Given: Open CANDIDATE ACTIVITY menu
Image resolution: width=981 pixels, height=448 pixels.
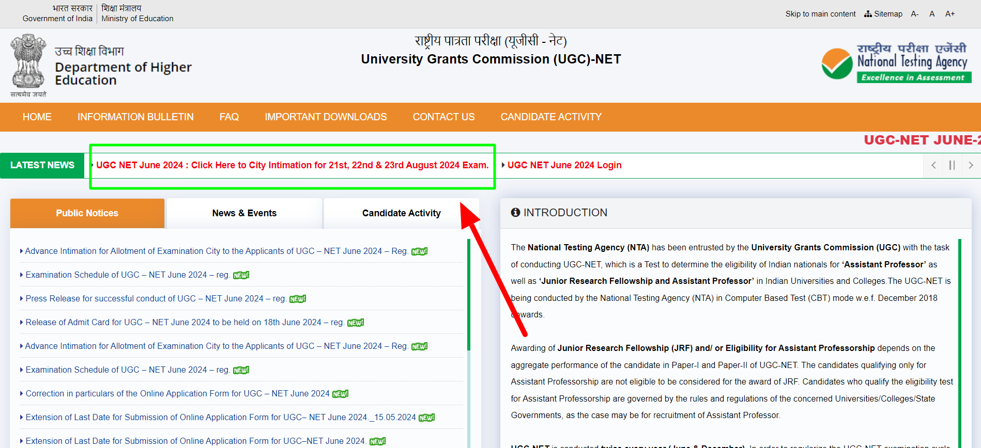Looking at the screenshot, I should pos(551,117).
